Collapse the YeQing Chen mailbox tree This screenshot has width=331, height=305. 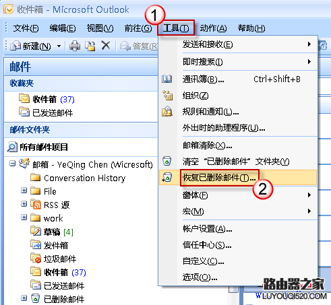point(12,163)
